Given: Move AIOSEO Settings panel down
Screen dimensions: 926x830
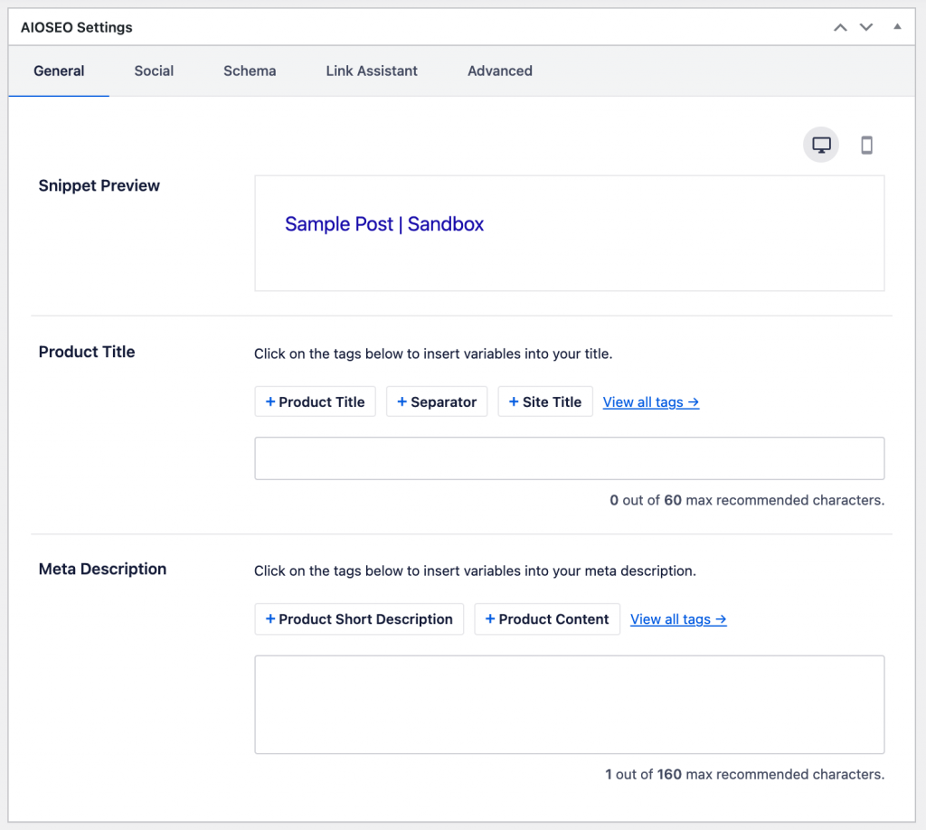Looking at the screenshot, I should (865, 27).
